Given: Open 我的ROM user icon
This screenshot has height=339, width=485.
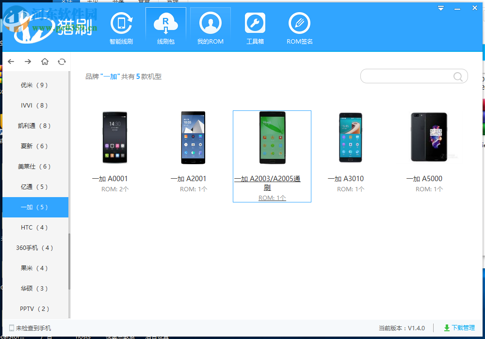Looking at the screenshot, I should tap(210, 23).
